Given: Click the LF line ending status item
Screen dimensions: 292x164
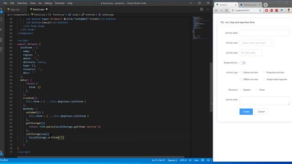Looking at the screenshot, I should click(x=190, y=160).
